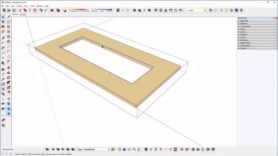Activate the Eraser tool
Screen dimensions: 278x156
[x=3, y=32]
